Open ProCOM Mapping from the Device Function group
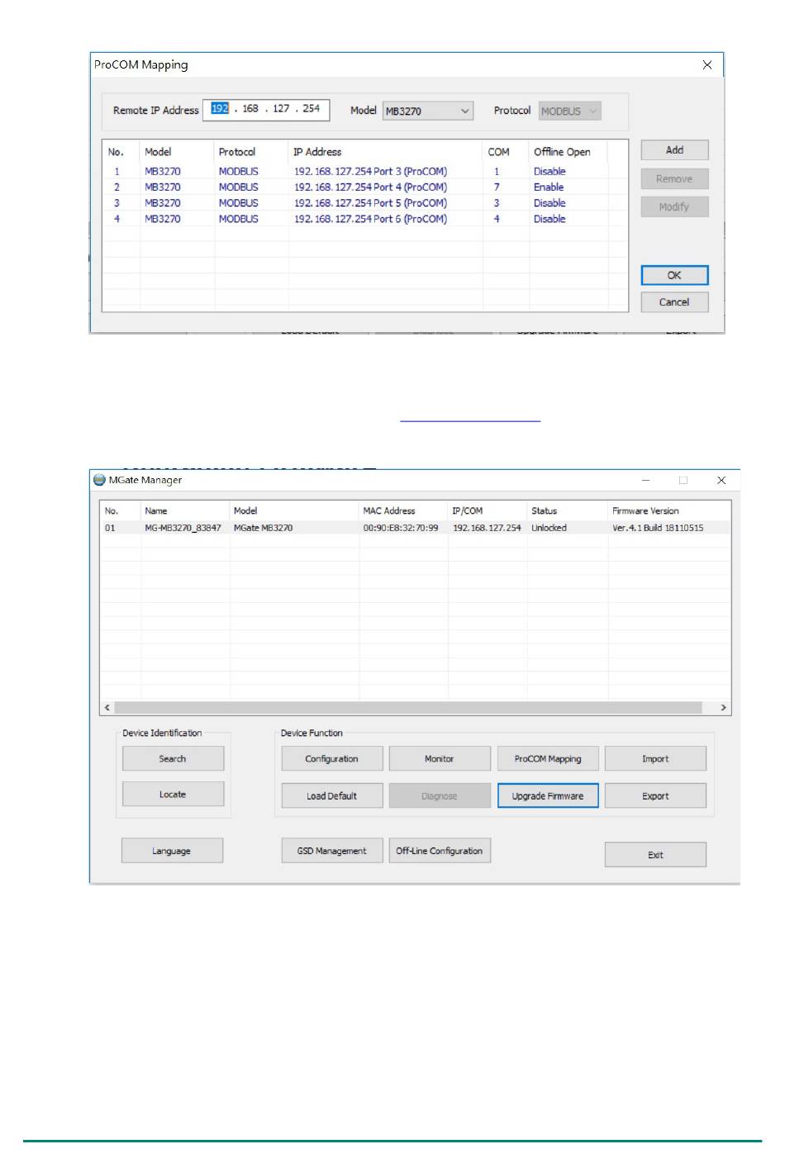785x1163 pixels. point(548,758)
